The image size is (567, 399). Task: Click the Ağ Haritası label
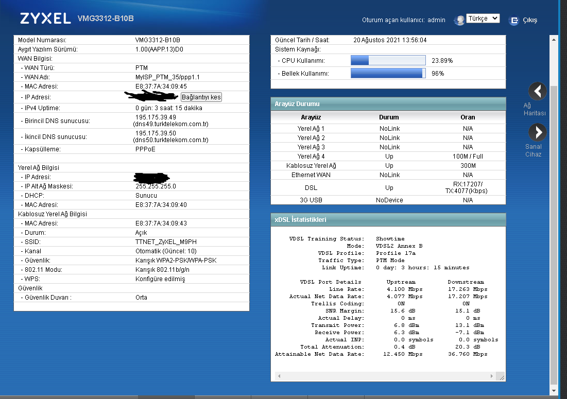(x=535, y=109)
